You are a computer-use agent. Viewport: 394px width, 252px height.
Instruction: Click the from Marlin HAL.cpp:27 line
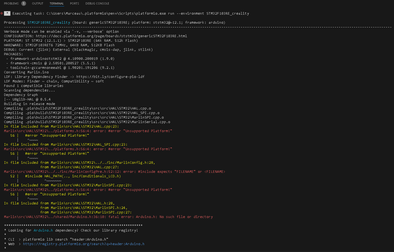(x=80, y=167)
